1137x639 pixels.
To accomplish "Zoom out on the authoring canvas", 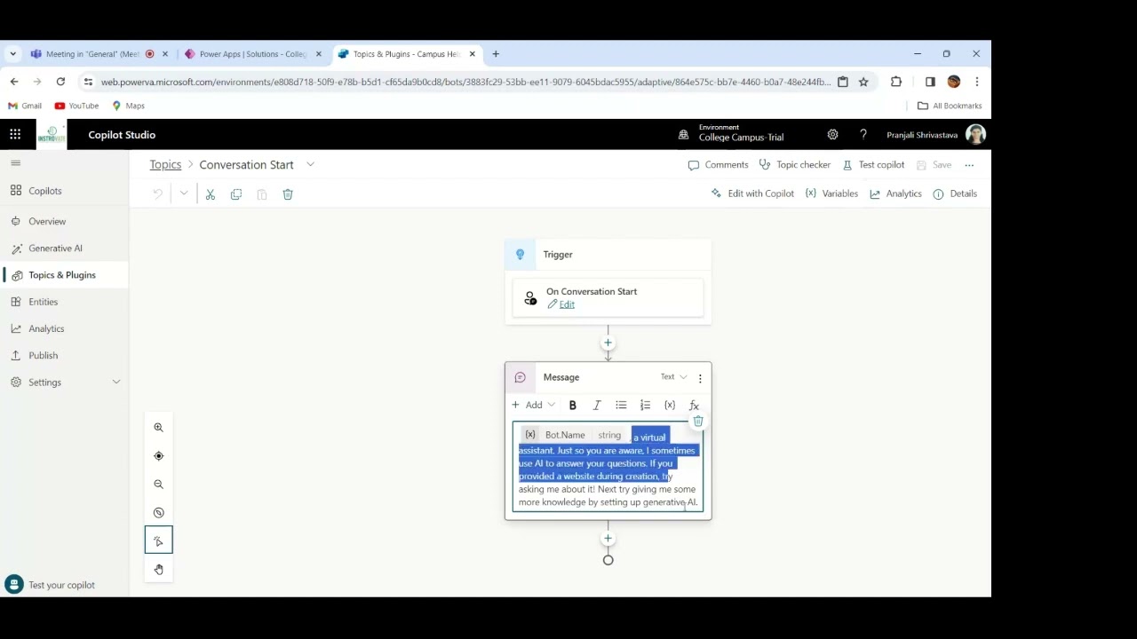I will (x=159, y=485).
